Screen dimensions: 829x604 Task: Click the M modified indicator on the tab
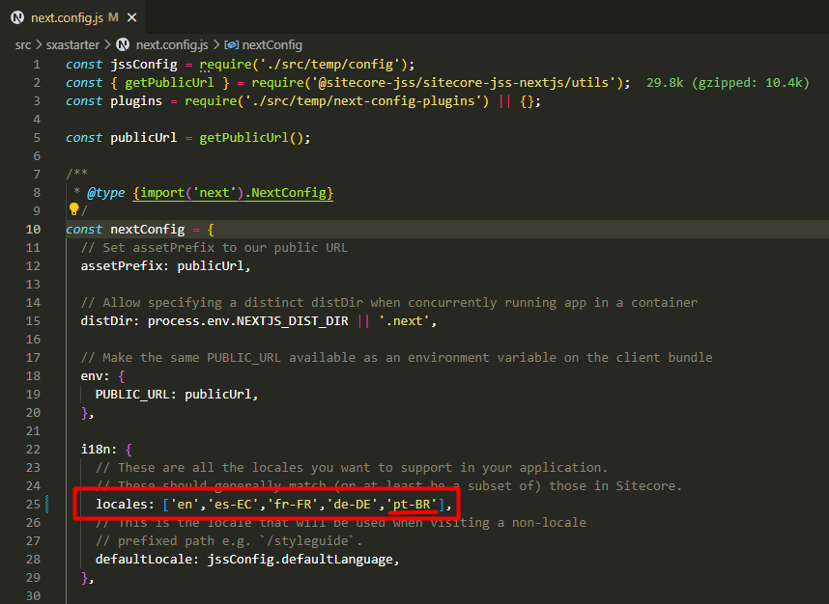[x=113, y=17]
